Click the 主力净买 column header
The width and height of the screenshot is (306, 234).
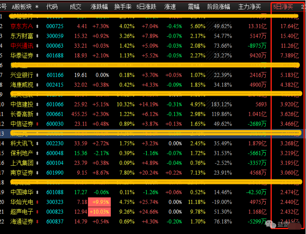[x=250, y=7]
